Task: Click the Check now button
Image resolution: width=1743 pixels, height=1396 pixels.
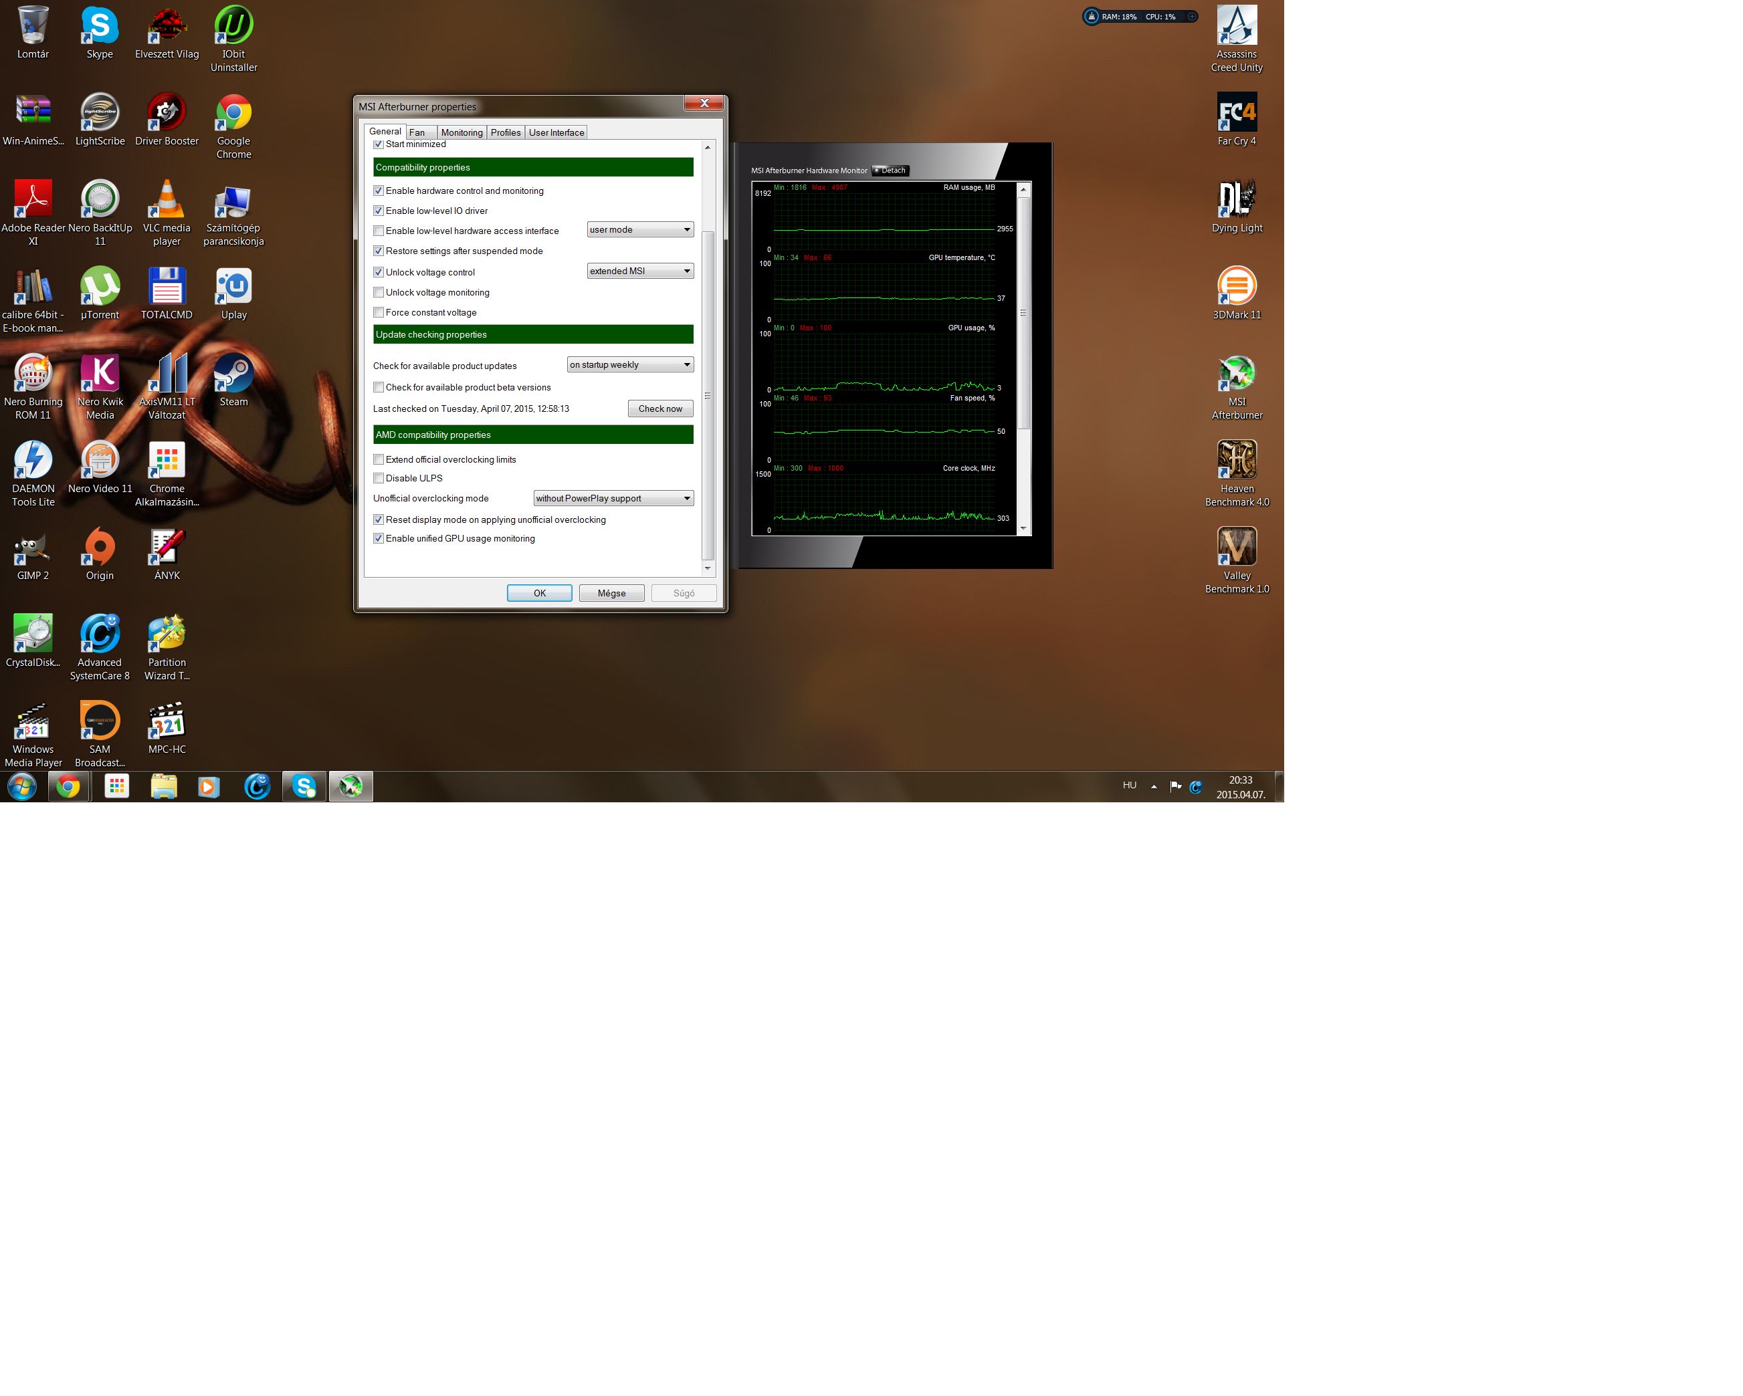Action: point(659,409)
